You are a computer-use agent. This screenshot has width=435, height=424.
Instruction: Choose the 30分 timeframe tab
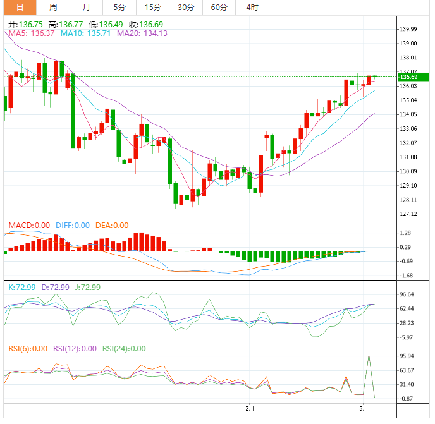click(x=186, y=8)
